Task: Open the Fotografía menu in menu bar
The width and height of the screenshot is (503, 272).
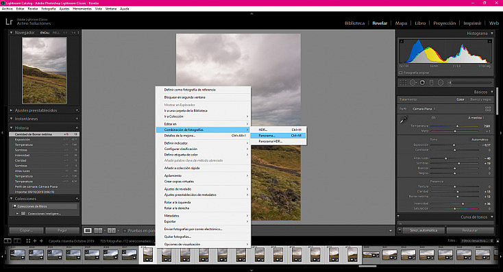Action: point(49,9)
